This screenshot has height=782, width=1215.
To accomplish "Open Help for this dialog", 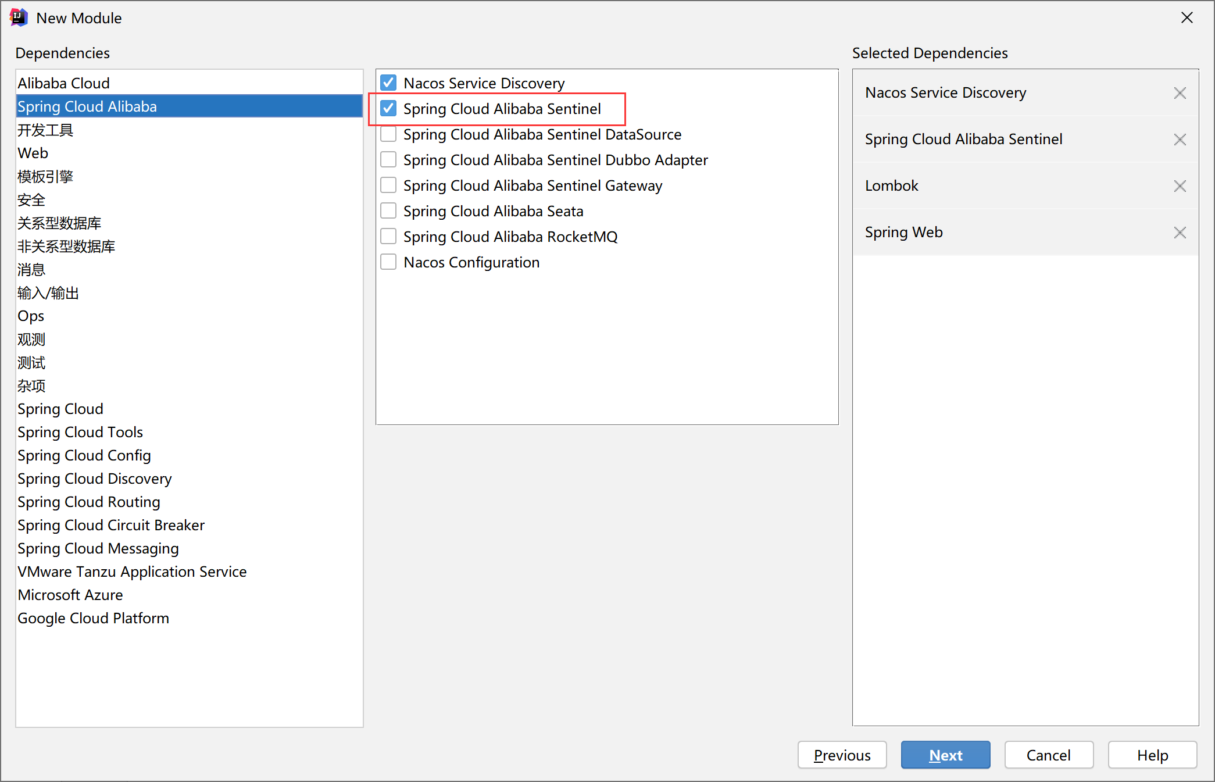I will point(1152,755).
